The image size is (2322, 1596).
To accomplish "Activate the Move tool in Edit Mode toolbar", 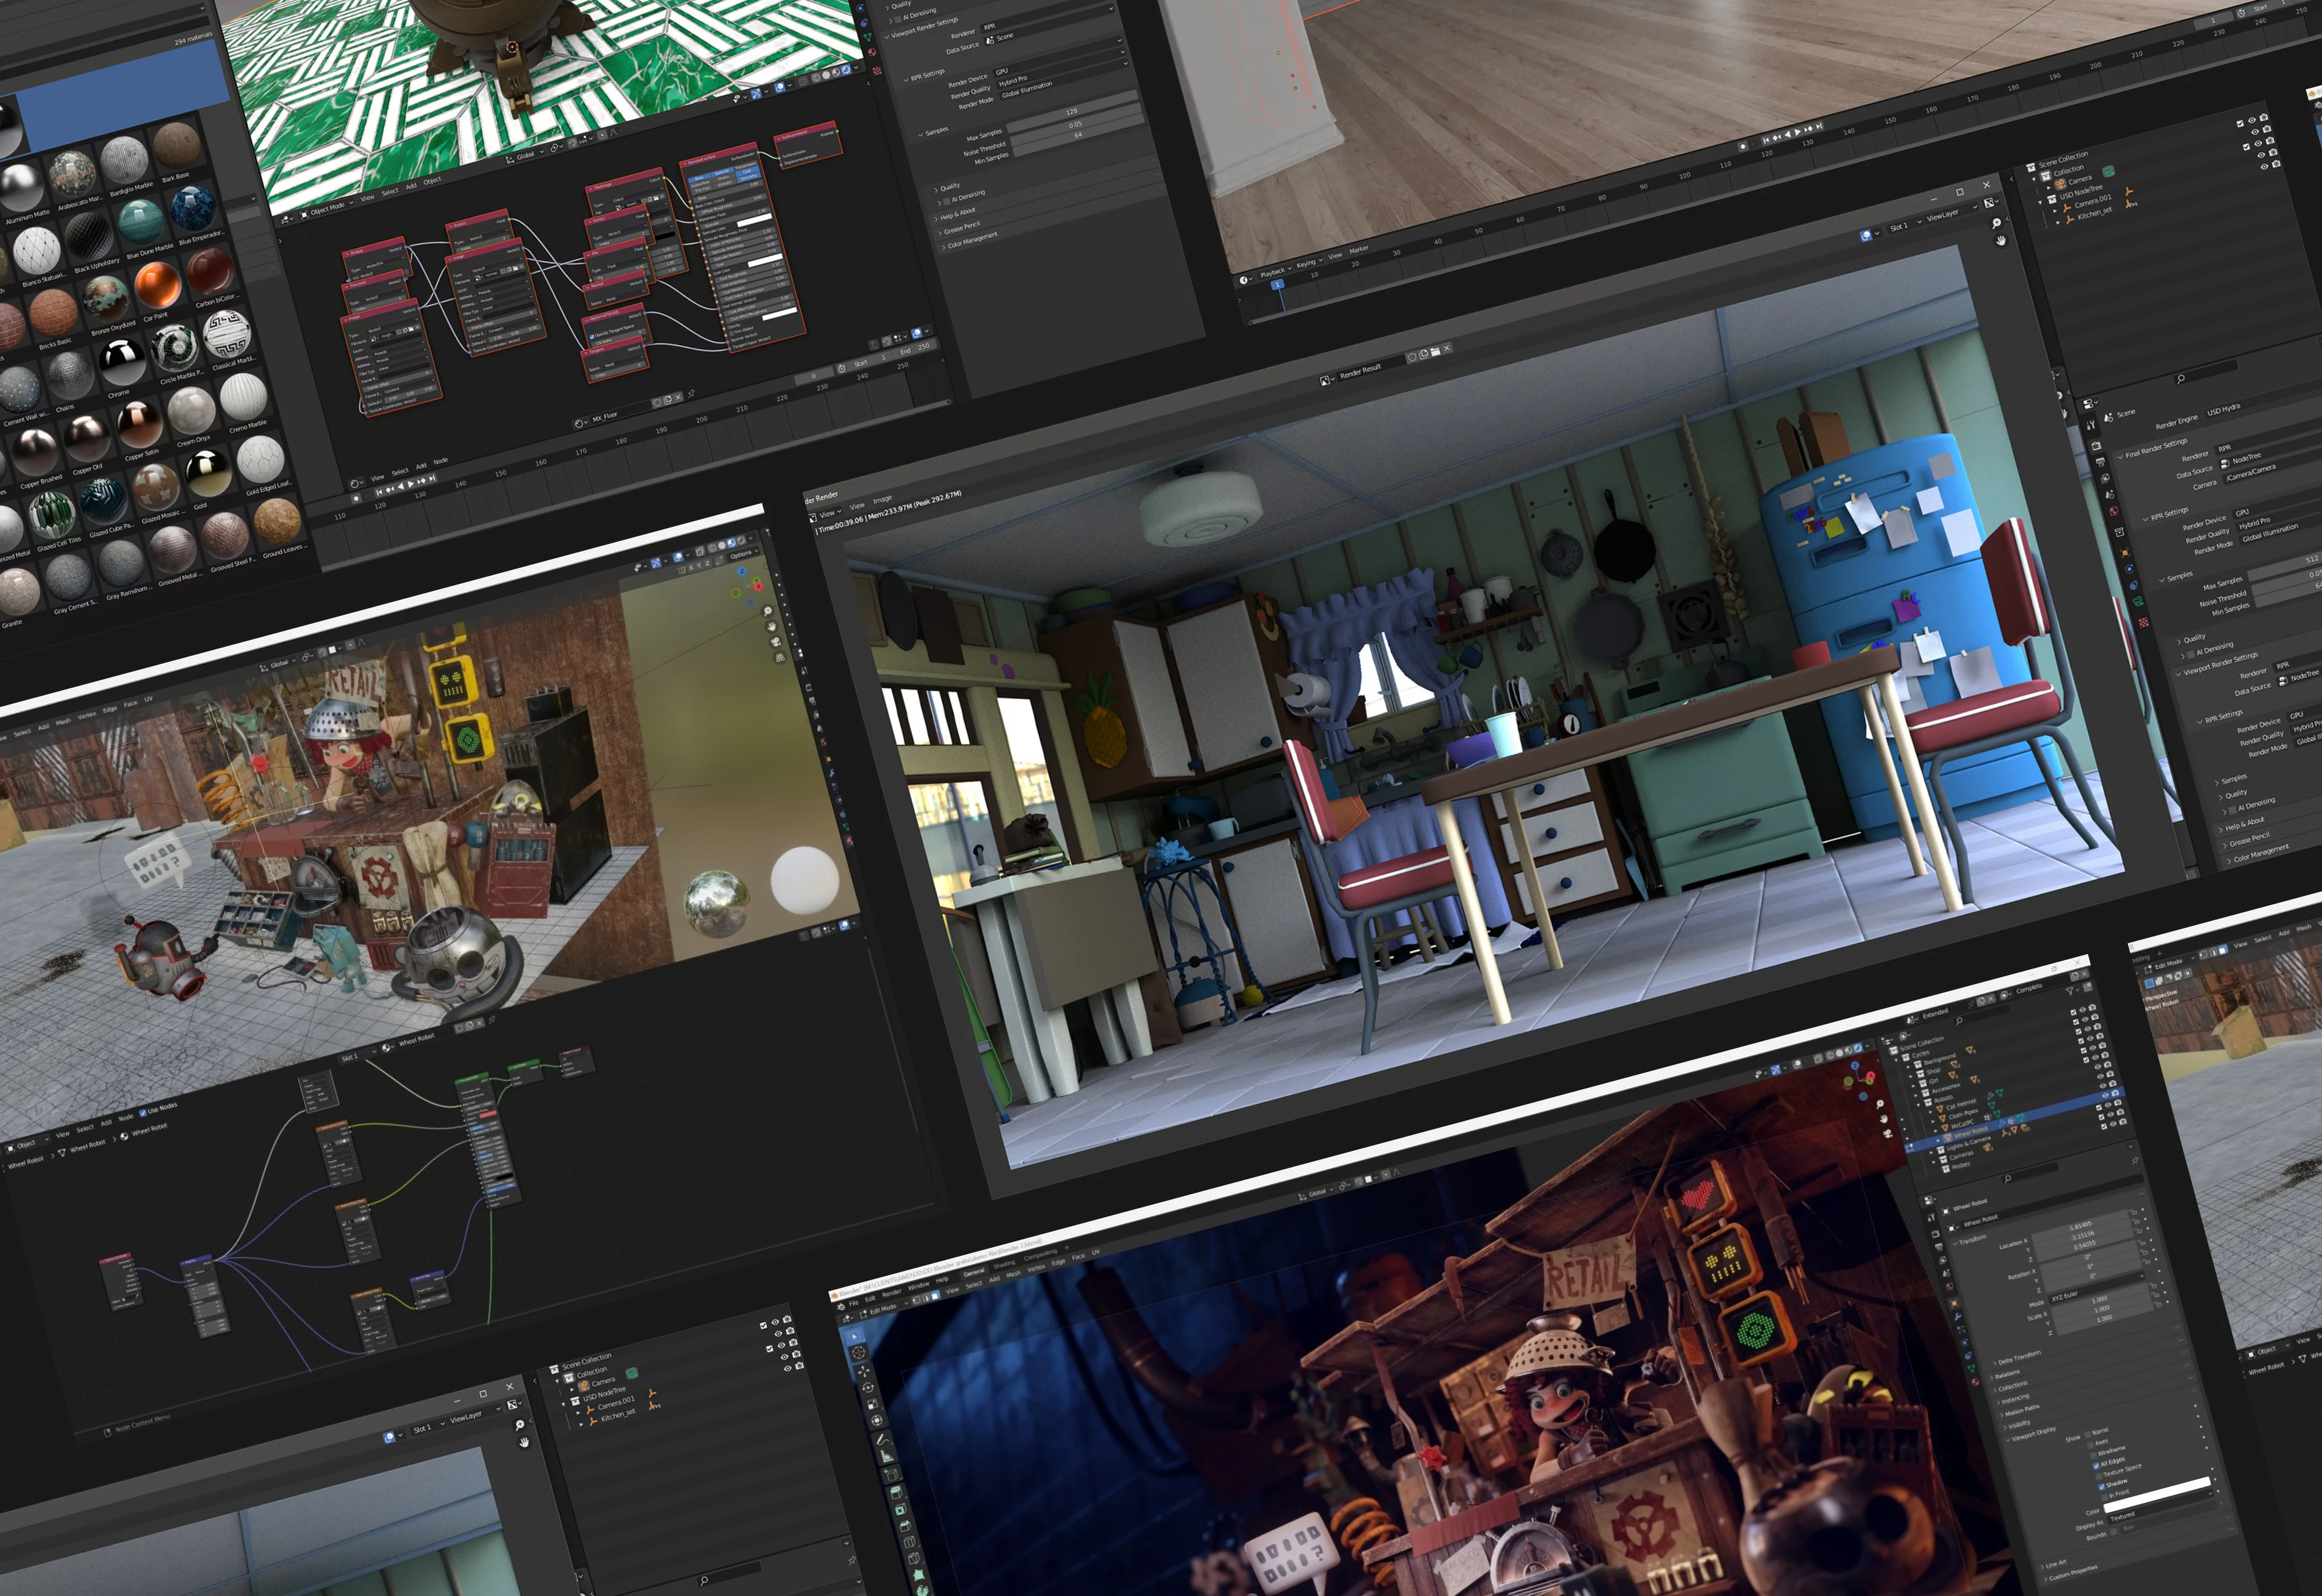I will pyautogui.click(x=865, y=1372).
